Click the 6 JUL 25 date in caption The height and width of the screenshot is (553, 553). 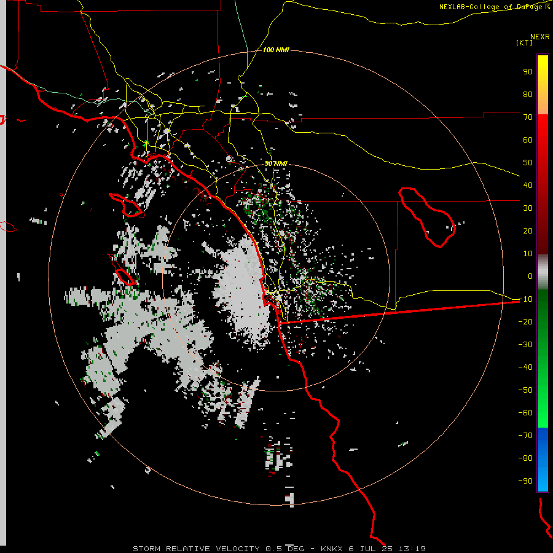371,549
